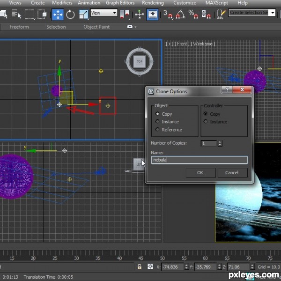Select Object Instance radio button

[157, 121]
